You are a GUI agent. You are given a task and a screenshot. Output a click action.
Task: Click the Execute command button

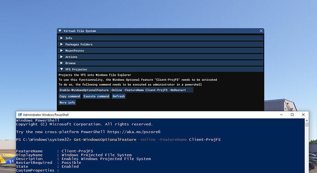tap(96, 96)
